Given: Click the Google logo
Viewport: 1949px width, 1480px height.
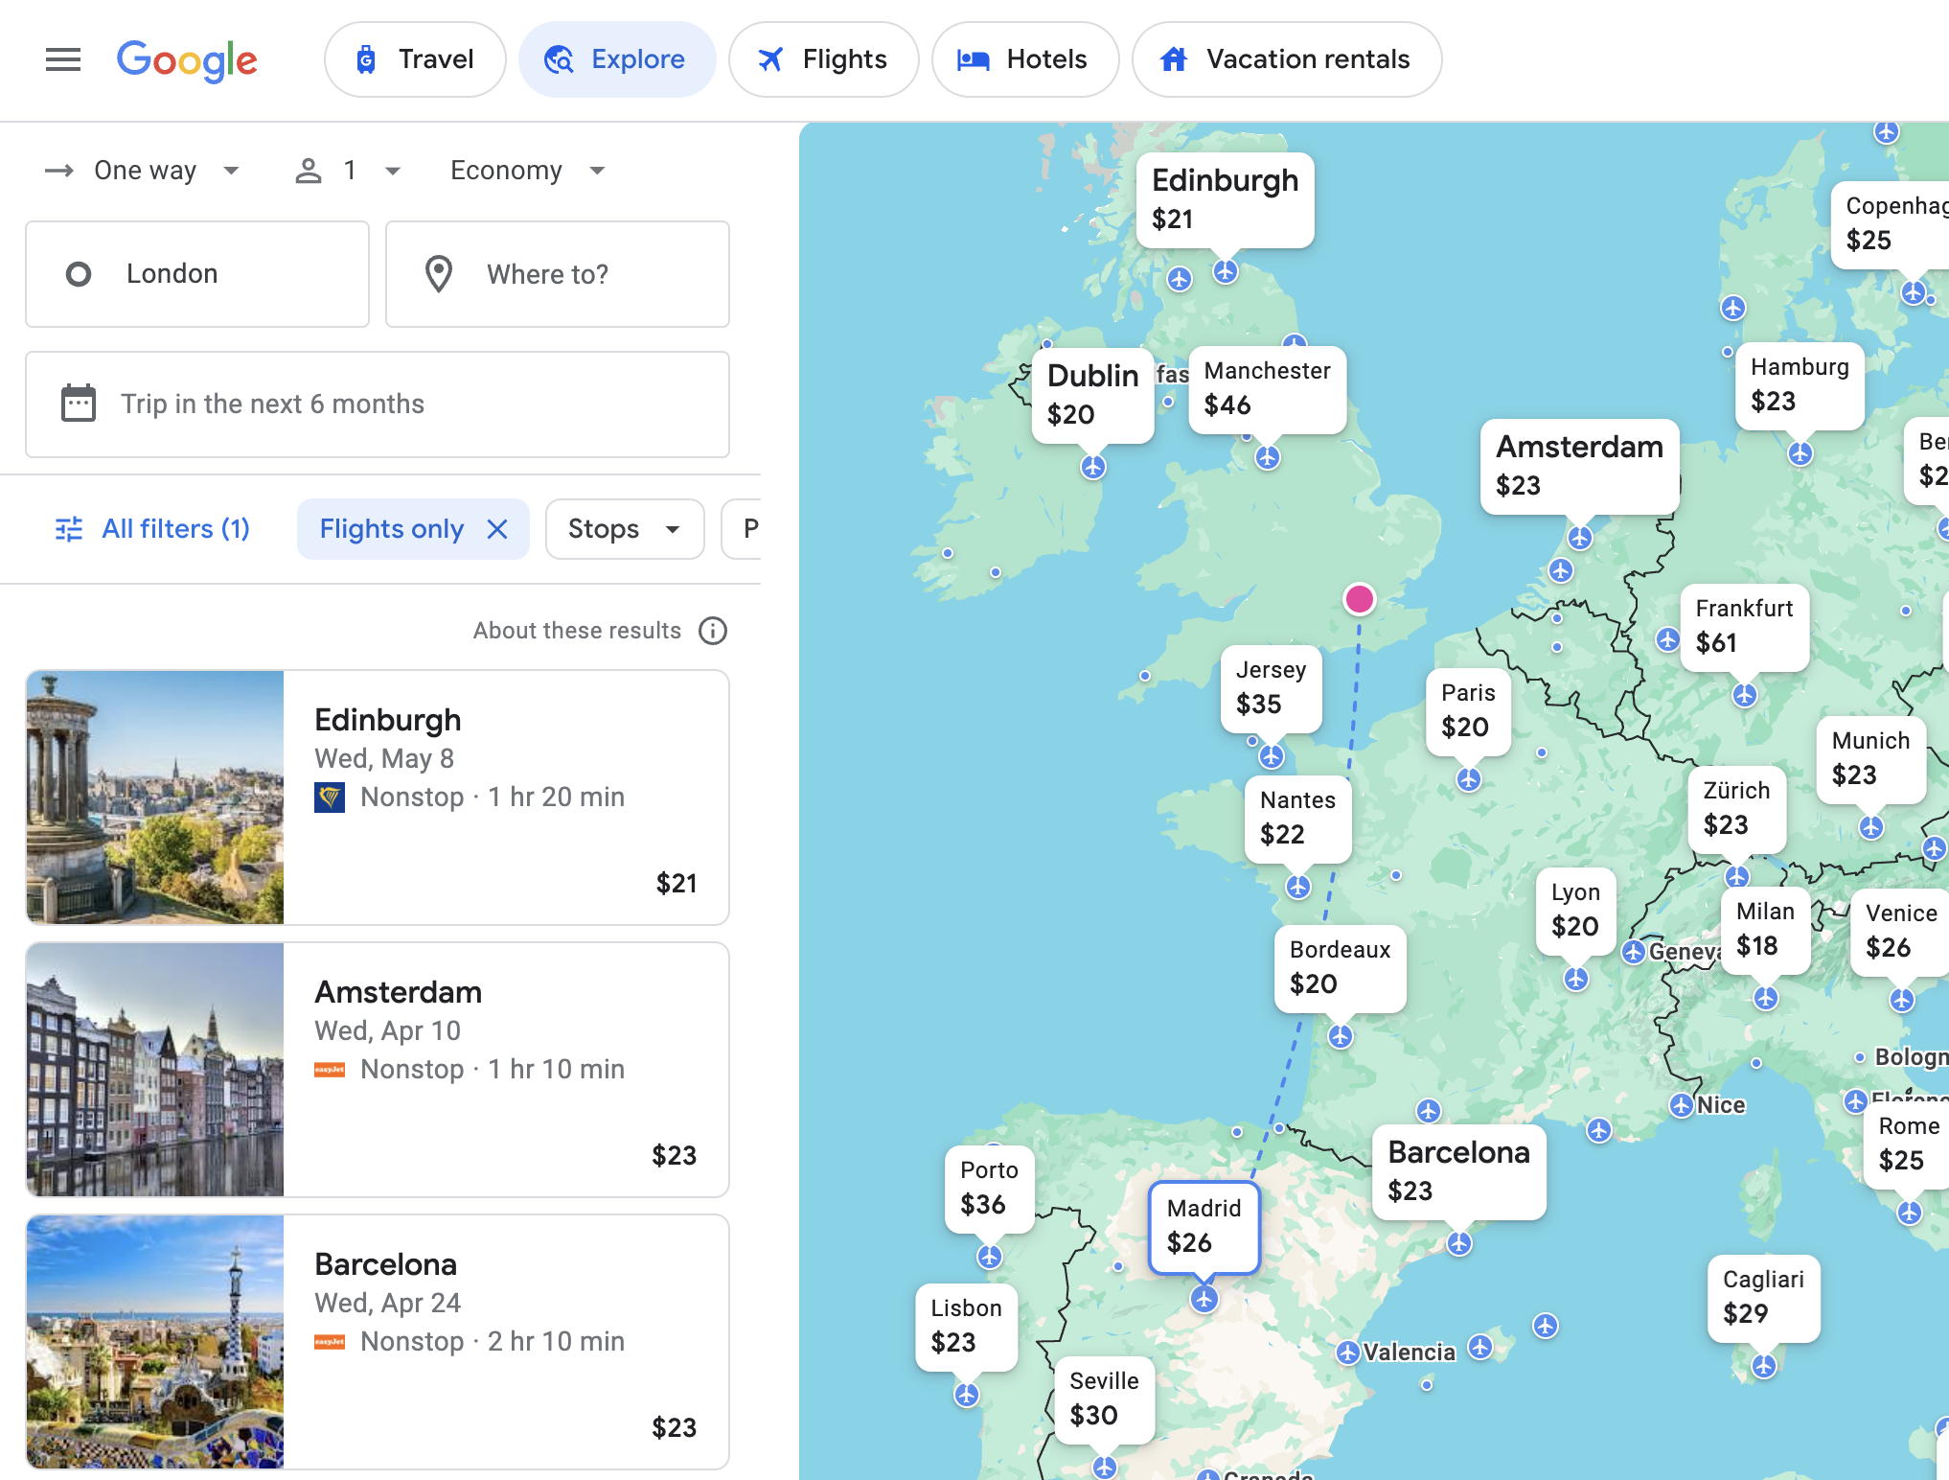Looking at the screenshot, I should pyautogui.click(x=187, y=60).
